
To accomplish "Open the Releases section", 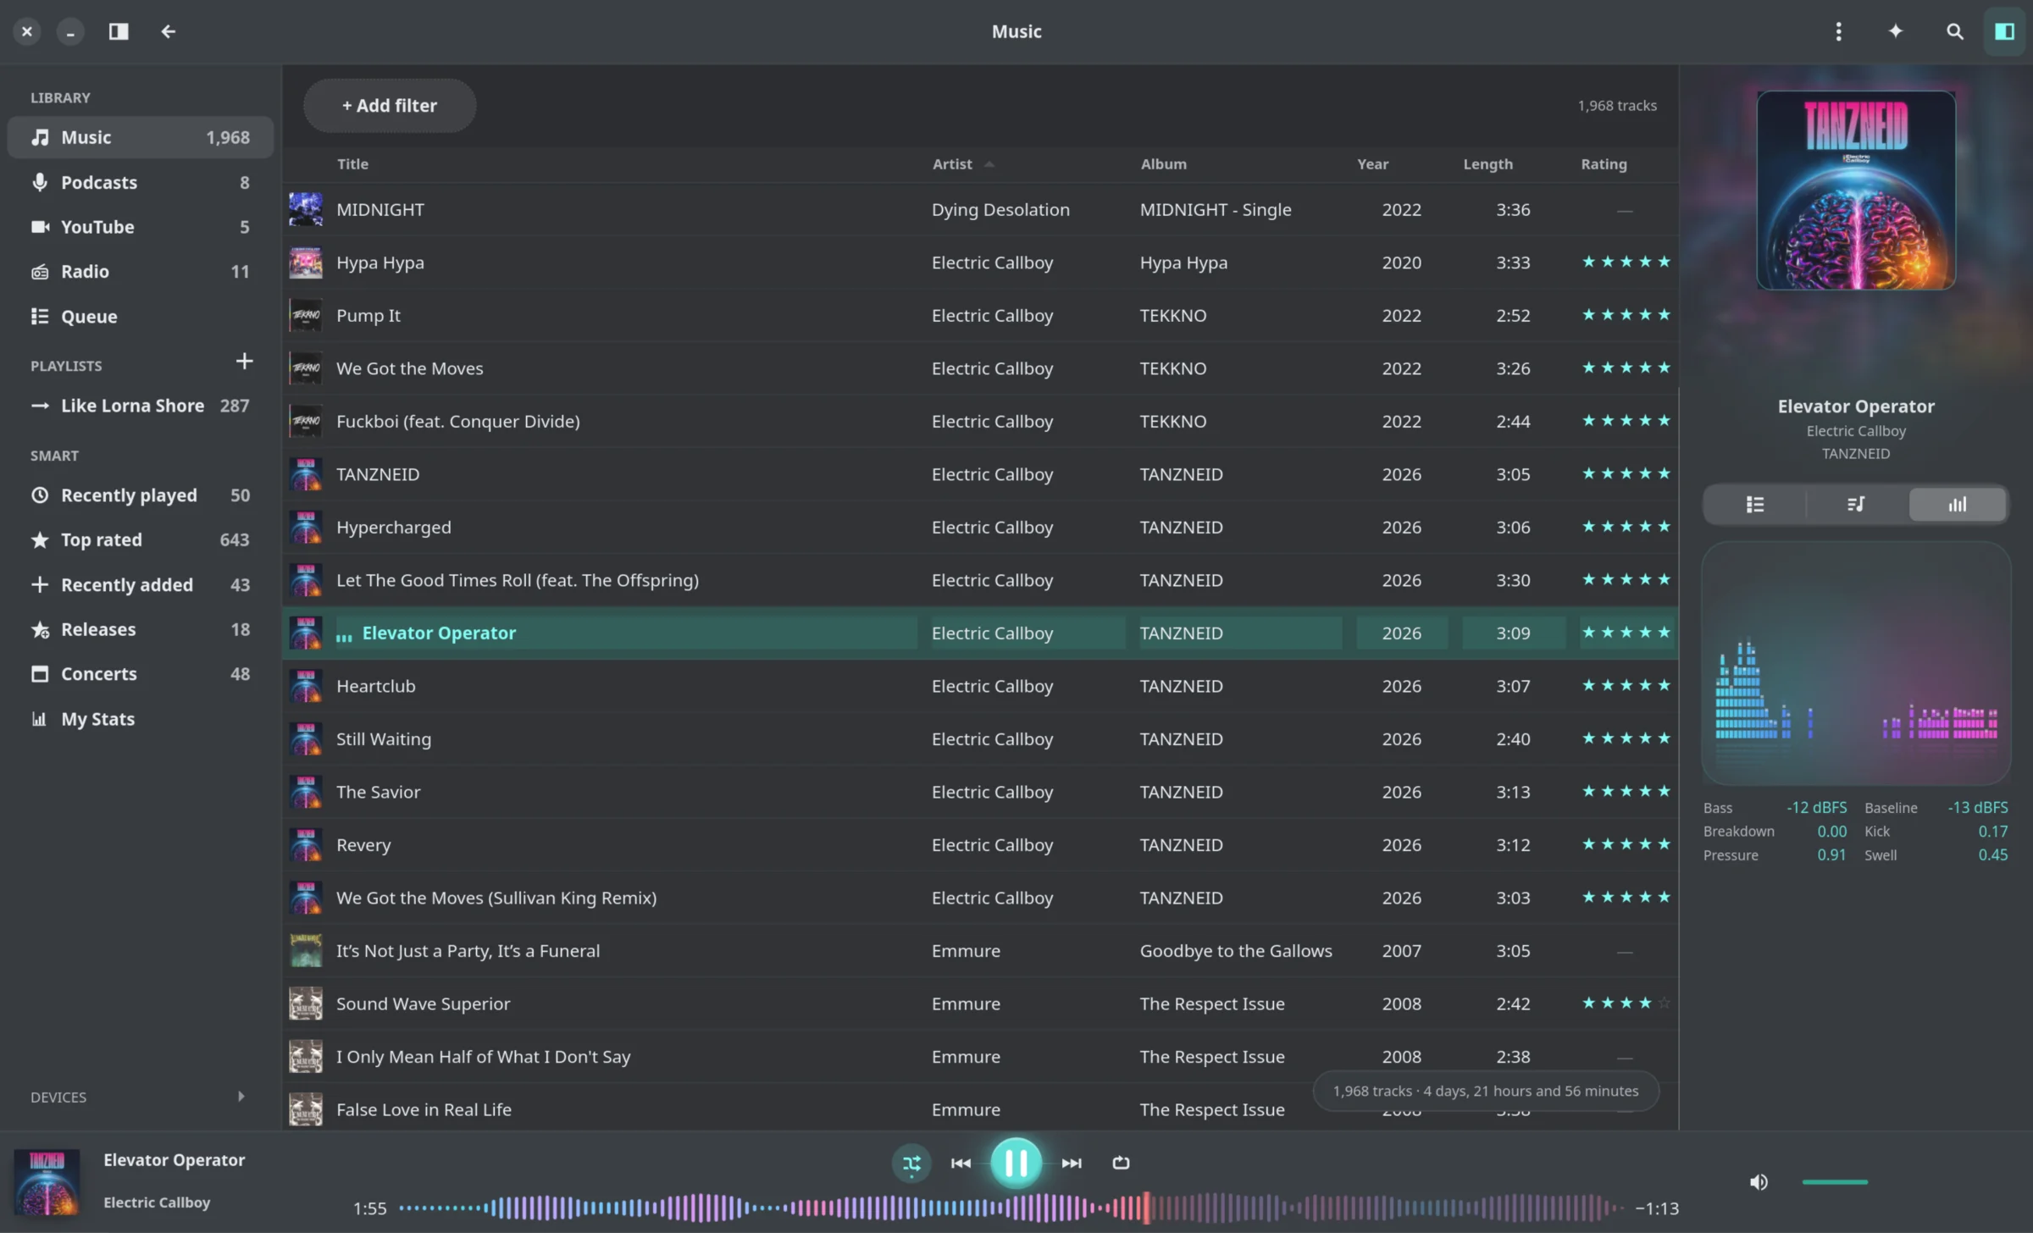I will (x=141, y=629).
